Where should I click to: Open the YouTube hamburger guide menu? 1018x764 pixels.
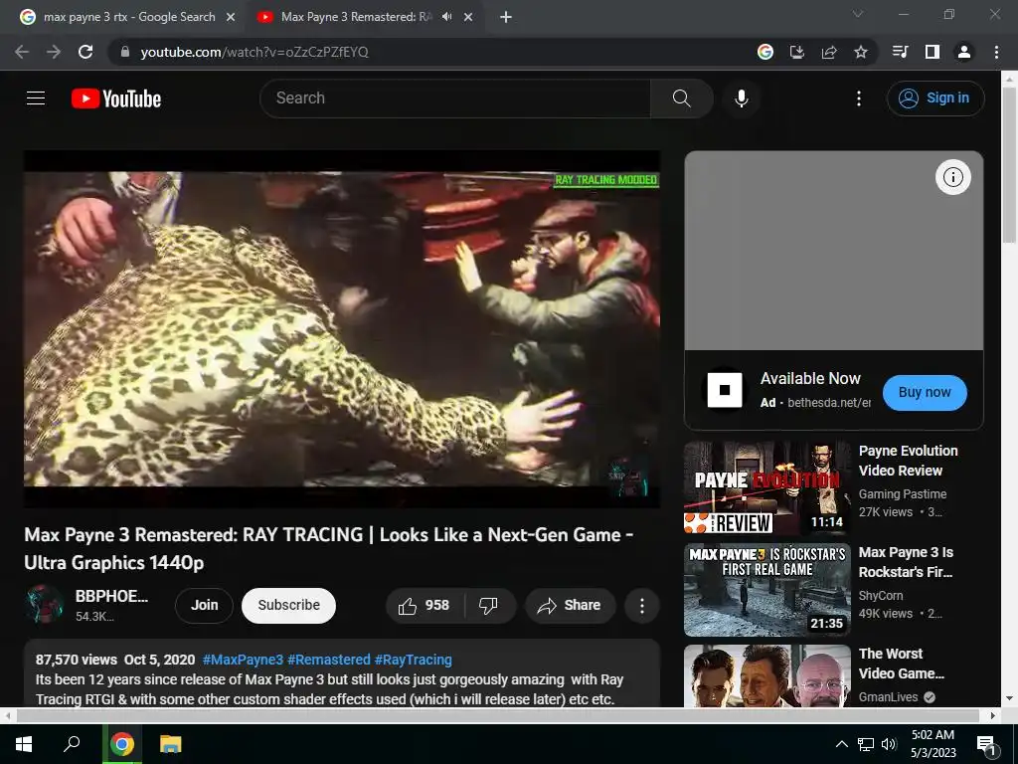click(36, 98)
